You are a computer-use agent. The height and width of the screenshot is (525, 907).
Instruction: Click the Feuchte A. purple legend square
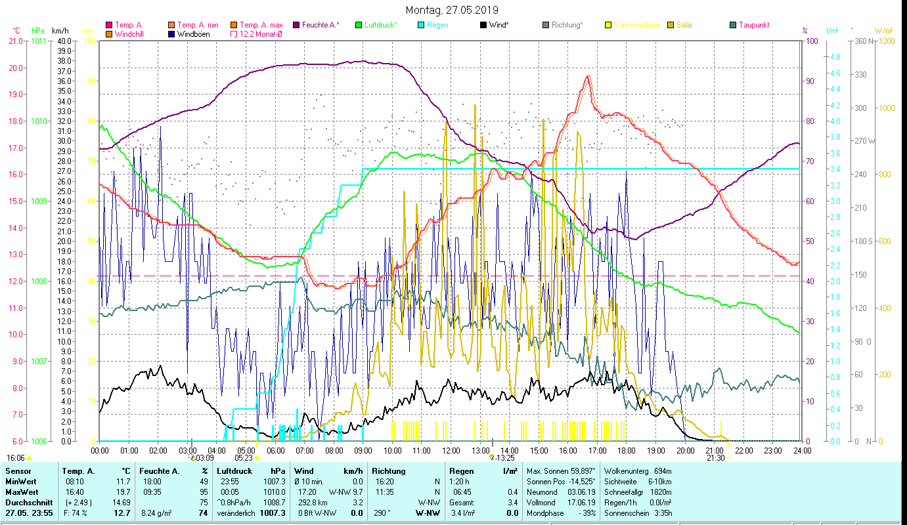[x=297, y=25]
